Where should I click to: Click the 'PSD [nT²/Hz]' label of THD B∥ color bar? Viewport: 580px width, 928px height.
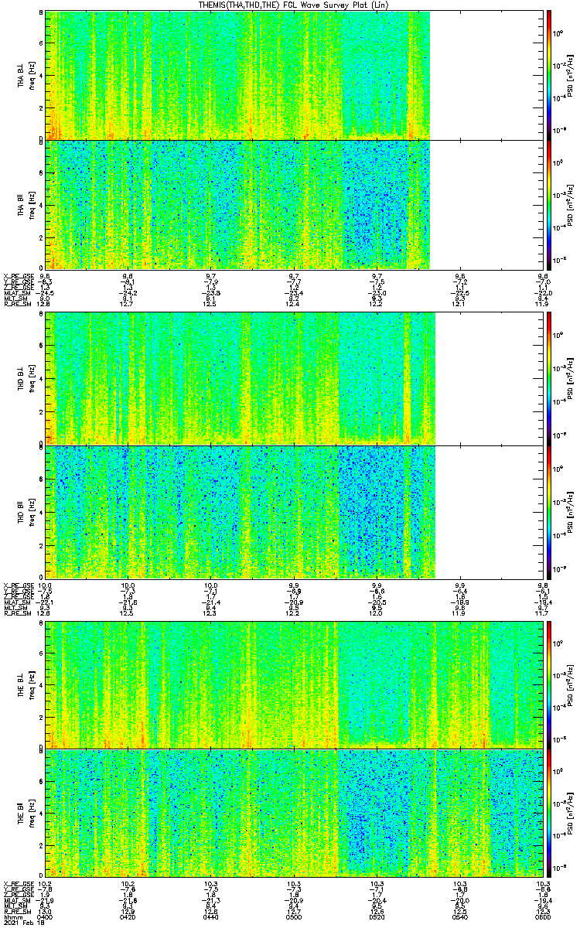(571, 511)
